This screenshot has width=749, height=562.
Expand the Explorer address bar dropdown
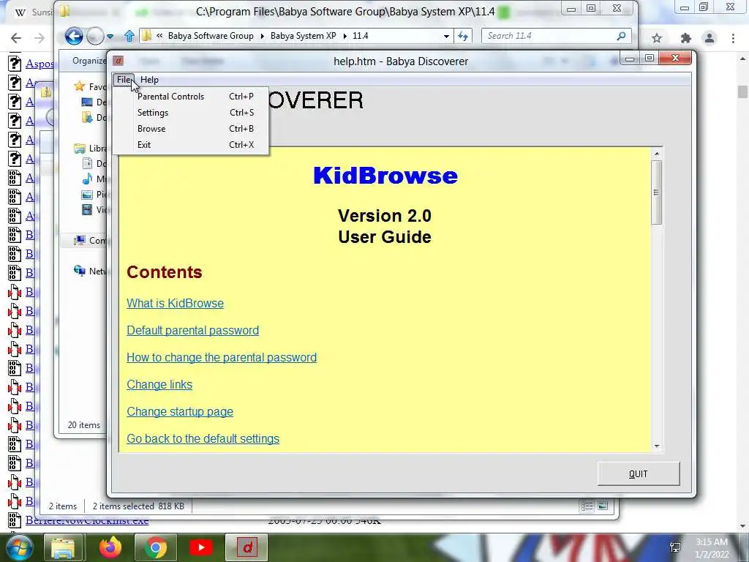click(x=446, y=37)
